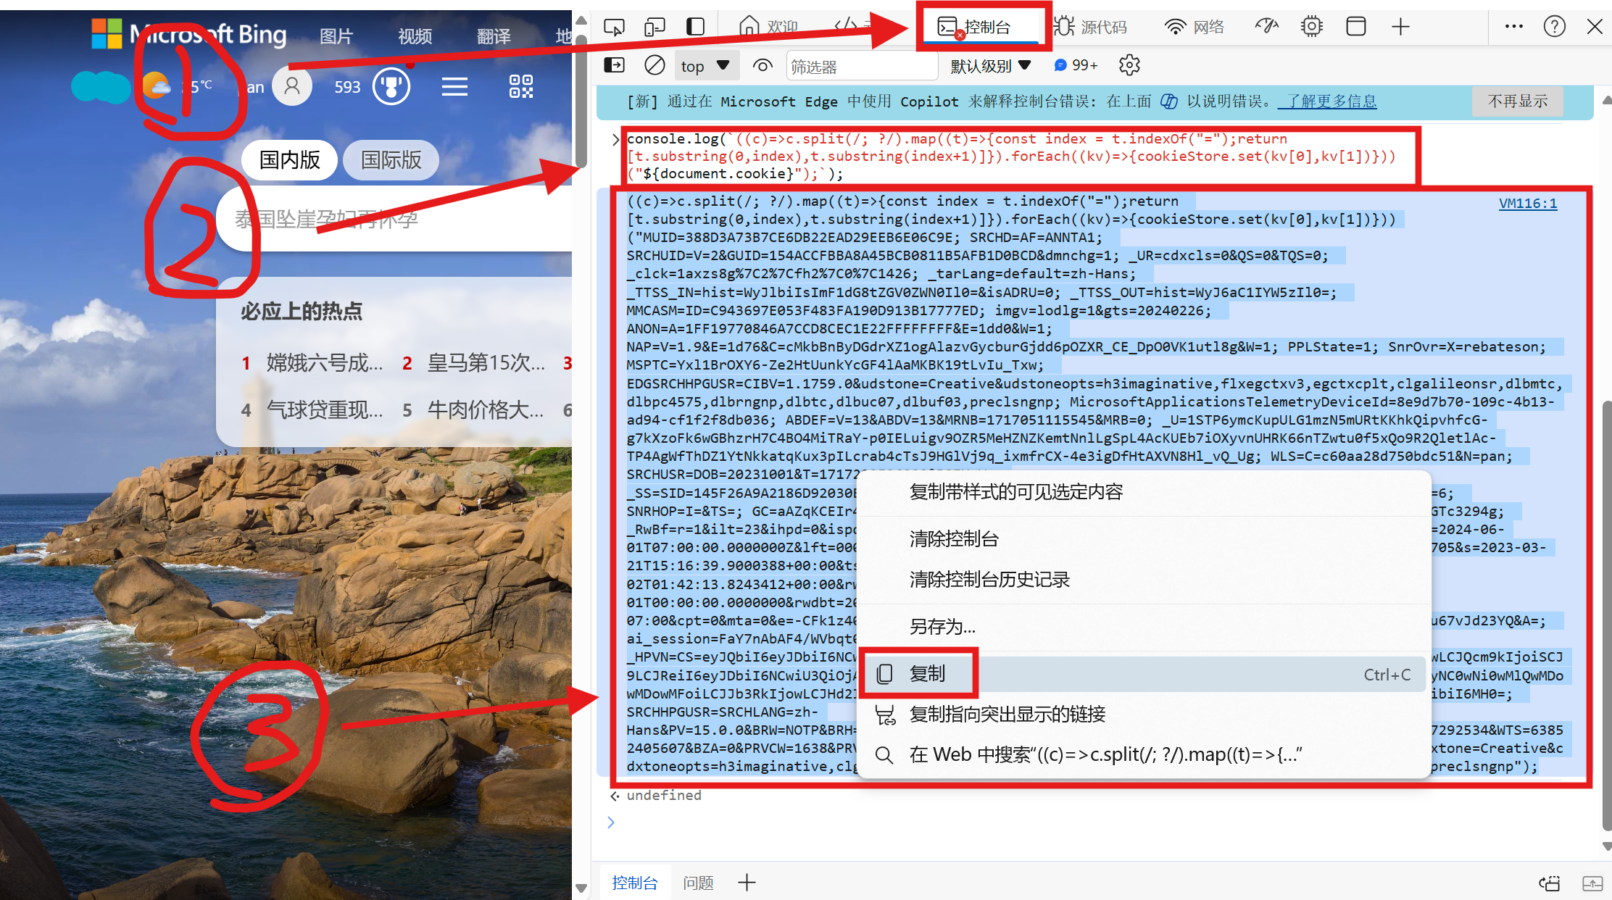The height and width of the screenshot is (900, 1612).
Task: Click the Bing rewards trophy icon
Action: tap(391, 87)
